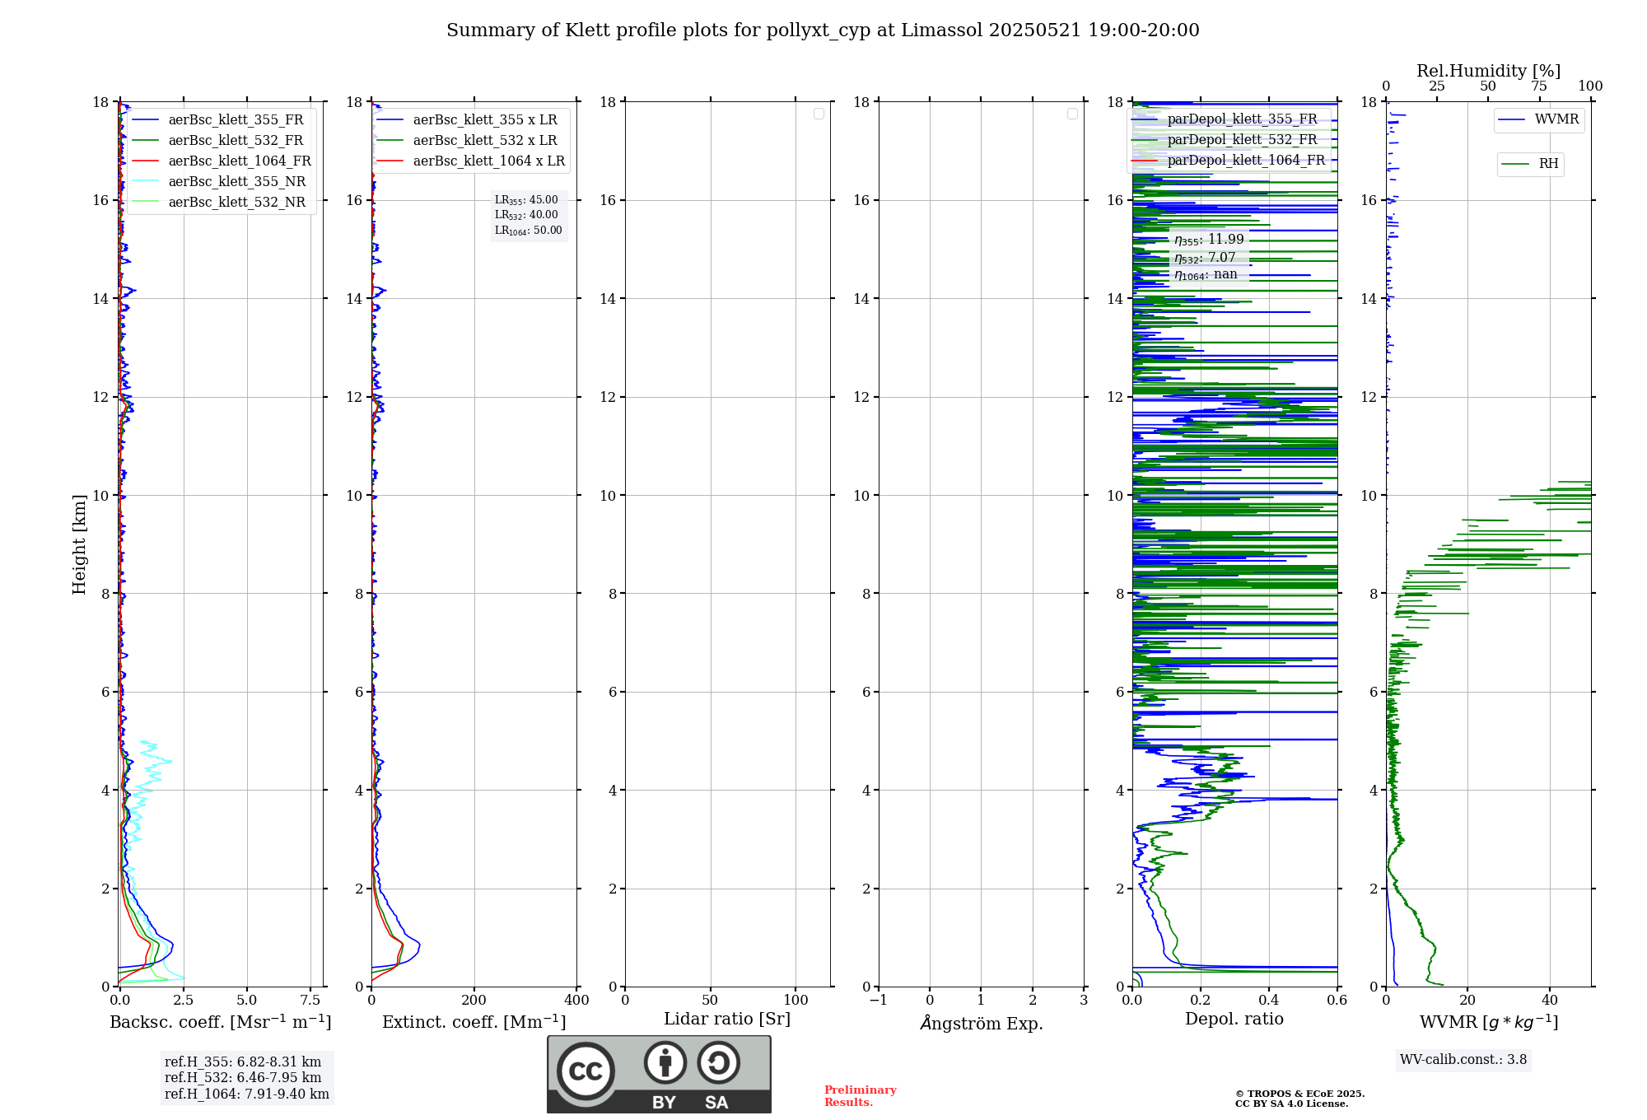Click the LR532: 40.00 value
Viewport: 1647px width, 1120px height.
(x=526, y=215)
